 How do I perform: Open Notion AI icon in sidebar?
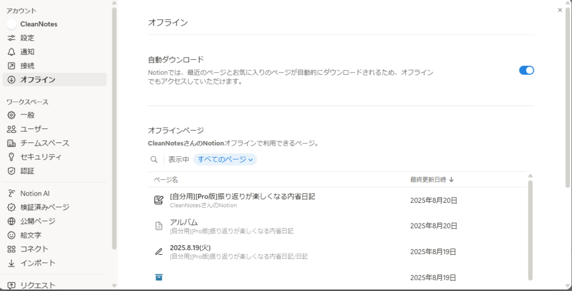[x=11, y=193]
